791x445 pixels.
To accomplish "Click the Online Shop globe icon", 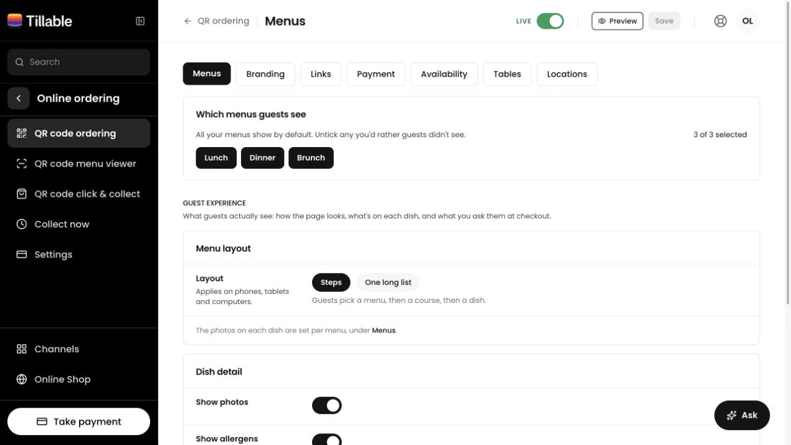I will [x=22, y=380].
